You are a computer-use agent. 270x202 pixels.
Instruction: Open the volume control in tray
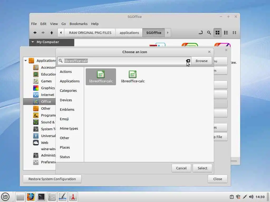[x=251, y=197]
